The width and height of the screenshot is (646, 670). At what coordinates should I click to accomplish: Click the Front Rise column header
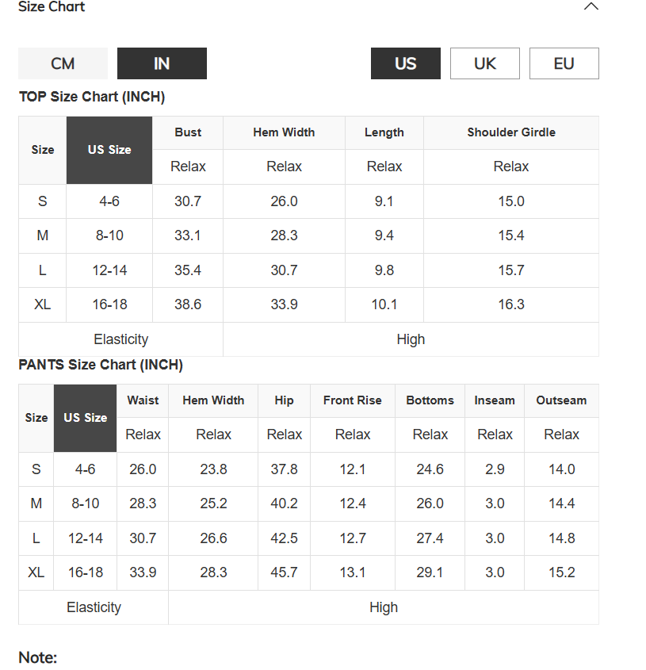point(353,400)
